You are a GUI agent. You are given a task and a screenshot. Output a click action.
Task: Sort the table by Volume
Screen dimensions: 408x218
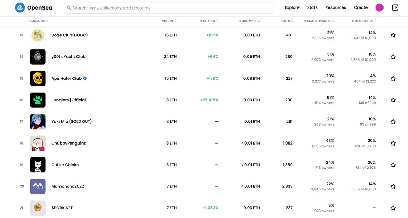point(169,21)
